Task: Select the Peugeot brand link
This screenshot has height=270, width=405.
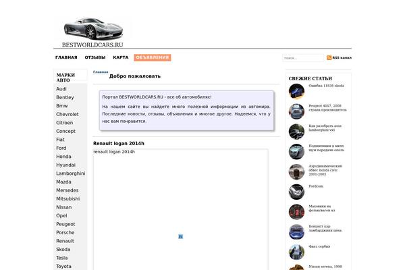Action: (65, 224)
